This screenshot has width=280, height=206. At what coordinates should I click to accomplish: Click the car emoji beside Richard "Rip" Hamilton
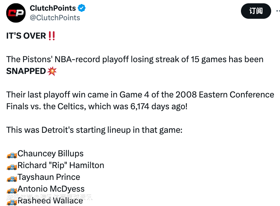[x=12, y=166]
